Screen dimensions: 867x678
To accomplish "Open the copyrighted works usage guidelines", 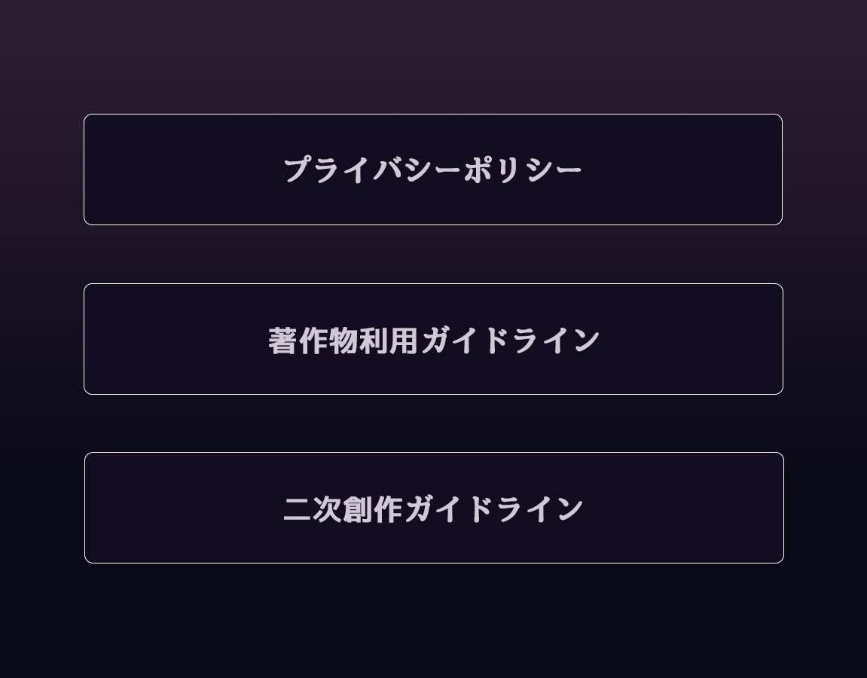I will [433, 340].
